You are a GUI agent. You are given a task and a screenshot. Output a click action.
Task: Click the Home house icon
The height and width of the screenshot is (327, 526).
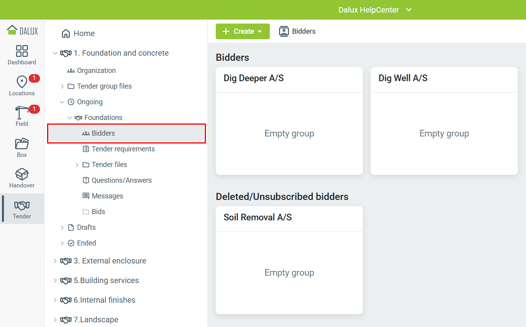pos(66,33)
